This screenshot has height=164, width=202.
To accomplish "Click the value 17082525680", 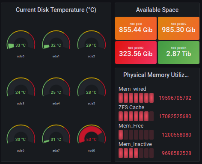I will click(175, 116).
